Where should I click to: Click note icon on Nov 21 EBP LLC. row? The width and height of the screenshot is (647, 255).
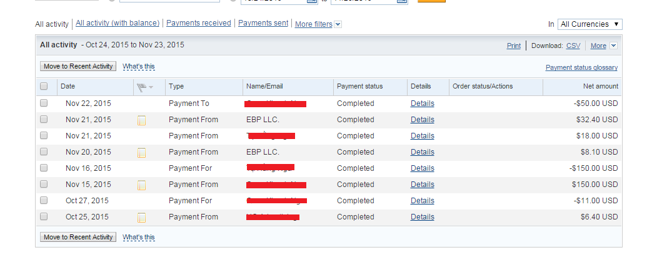click(141, 120)
